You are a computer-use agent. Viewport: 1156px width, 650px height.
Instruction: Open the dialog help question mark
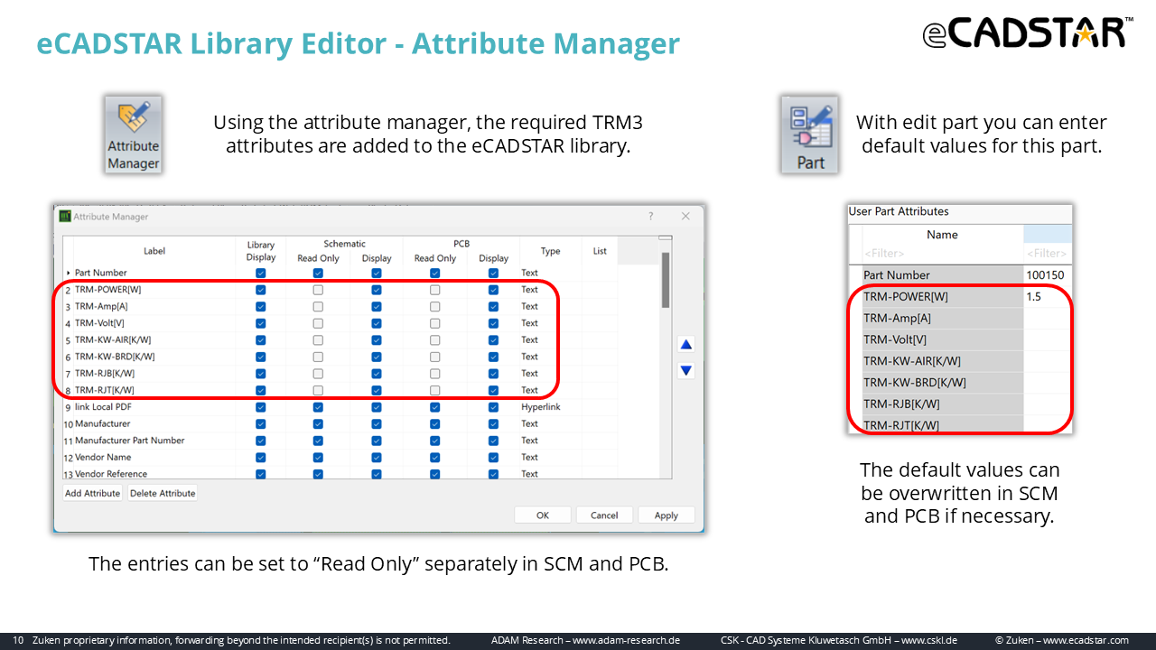651,217
